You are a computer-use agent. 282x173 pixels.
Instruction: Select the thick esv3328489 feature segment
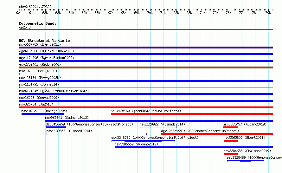246,161
